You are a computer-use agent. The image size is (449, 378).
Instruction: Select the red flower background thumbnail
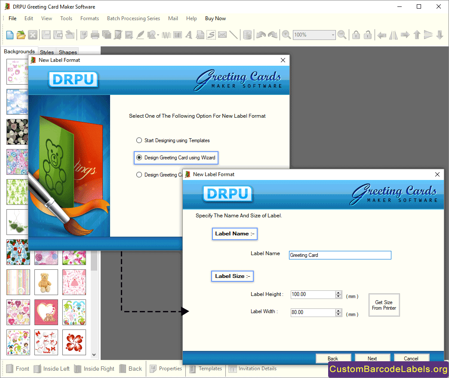tap(74, 342)
